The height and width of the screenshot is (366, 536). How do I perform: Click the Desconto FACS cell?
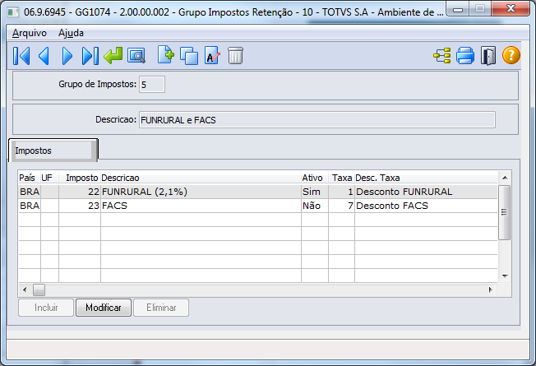point(426,206)
